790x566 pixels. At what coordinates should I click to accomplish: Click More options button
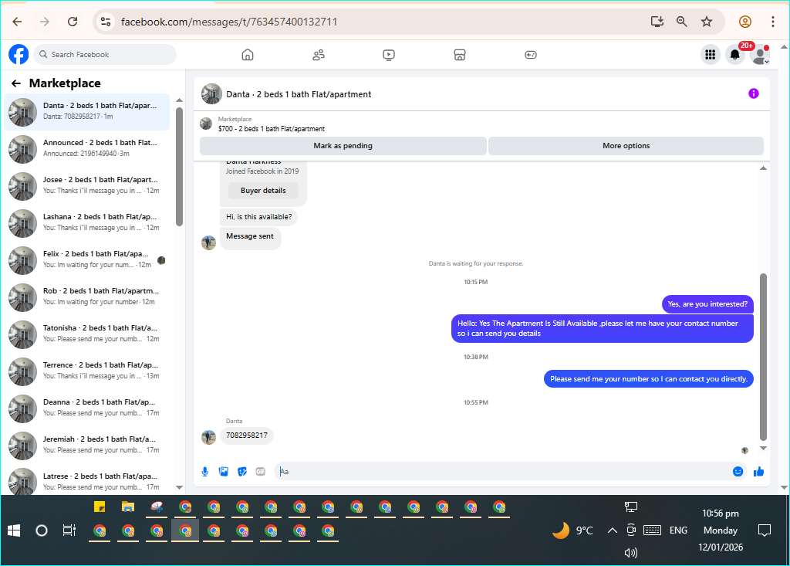point(626,146)
